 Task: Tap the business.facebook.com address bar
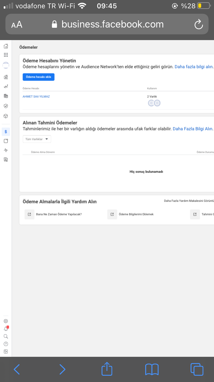[x=108, y=24]
